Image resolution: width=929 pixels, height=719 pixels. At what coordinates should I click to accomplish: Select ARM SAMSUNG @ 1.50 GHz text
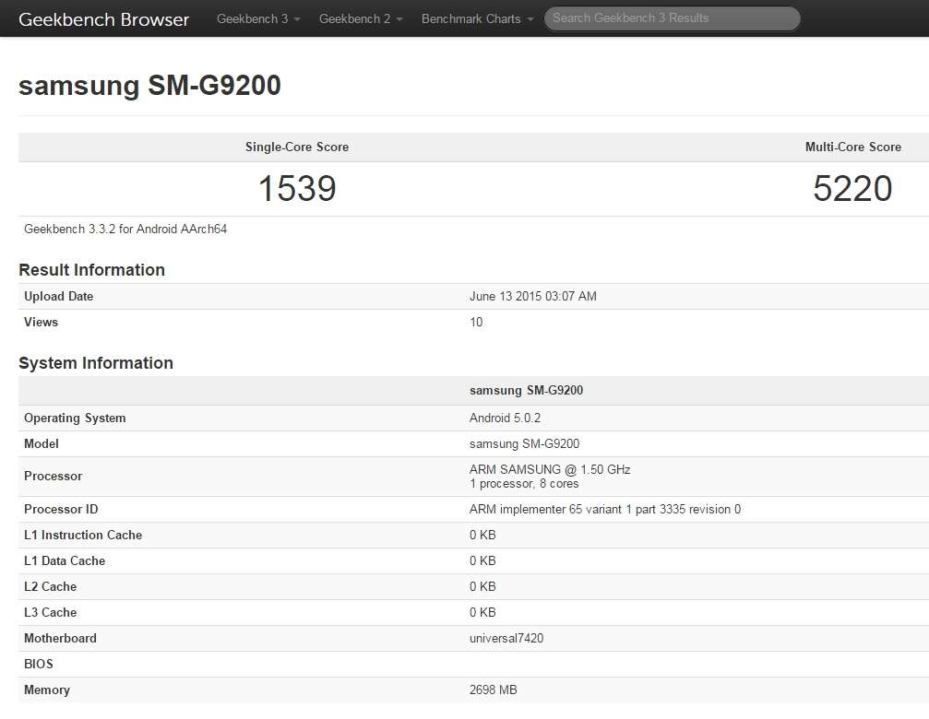pyautogui.click(x=550, y=469)
